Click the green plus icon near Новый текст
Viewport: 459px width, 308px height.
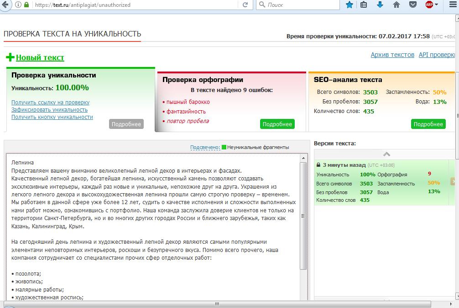10,57
